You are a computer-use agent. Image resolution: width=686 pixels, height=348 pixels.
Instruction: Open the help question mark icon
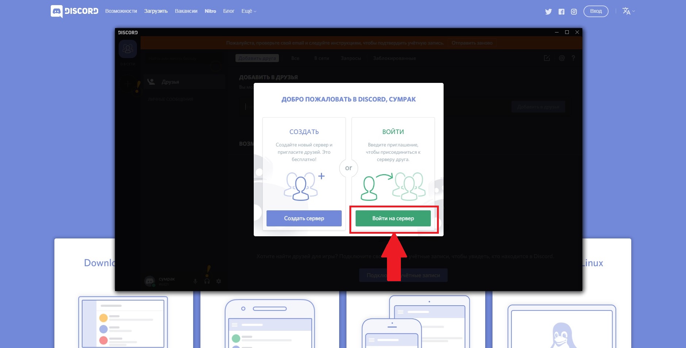574,58
